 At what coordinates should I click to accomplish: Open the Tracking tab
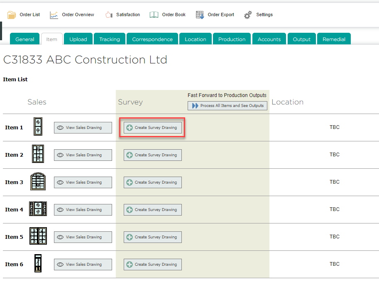(x=110, y=39)
